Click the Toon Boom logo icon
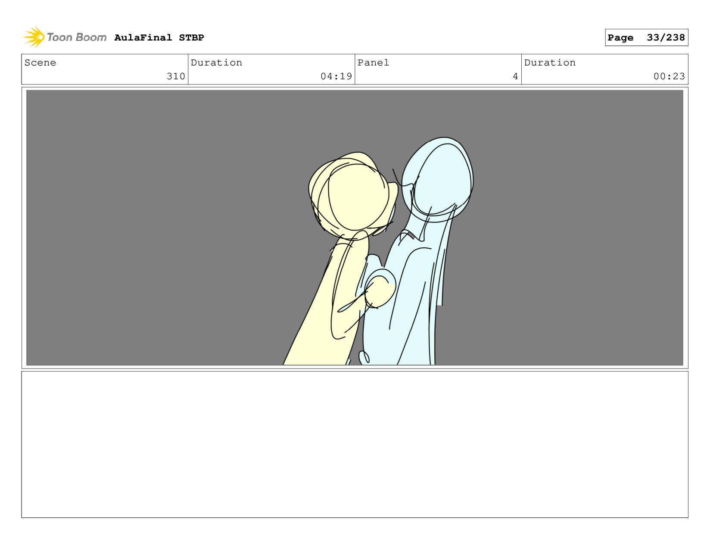The width and height of the screenshot is (710, 550). click(x=34, y=37)
